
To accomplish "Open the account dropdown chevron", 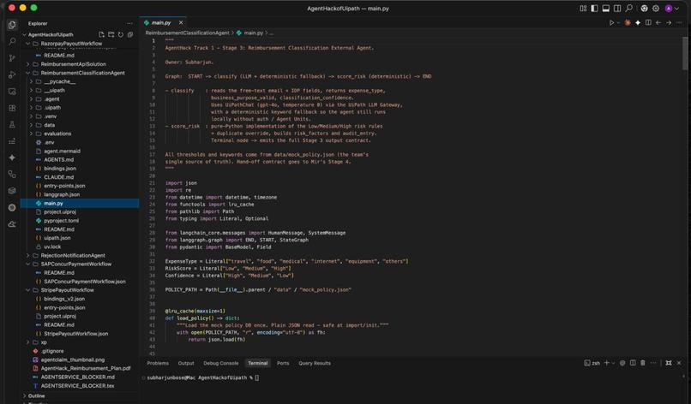I will pyautogui.click(x=677, y=9).
